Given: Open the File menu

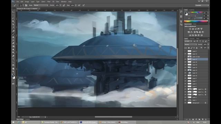Looking at the screenshot, I should point(18,2).
